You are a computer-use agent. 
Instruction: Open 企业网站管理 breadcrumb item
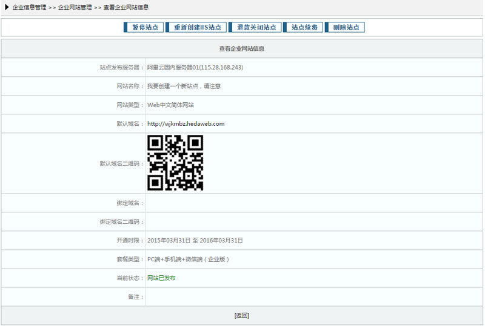[x=75, y=7]
